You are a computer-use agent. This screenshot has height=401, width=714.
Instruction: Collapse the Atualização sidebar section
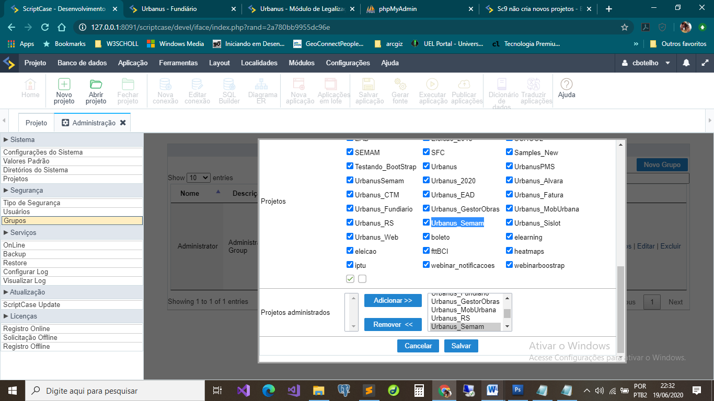pos(72,292)
